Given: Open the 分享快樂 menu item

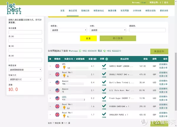Looking at the screenshot, I should 137,11.
